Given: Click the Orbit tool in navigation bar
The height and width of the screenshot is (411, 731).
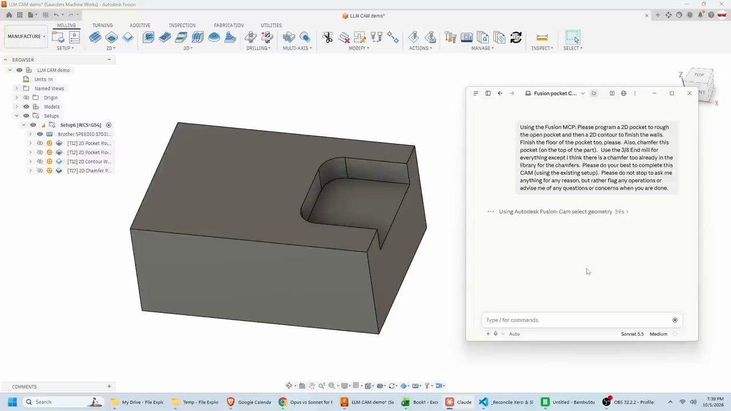Looking at the screenshot, I should (x=289, y=386).
